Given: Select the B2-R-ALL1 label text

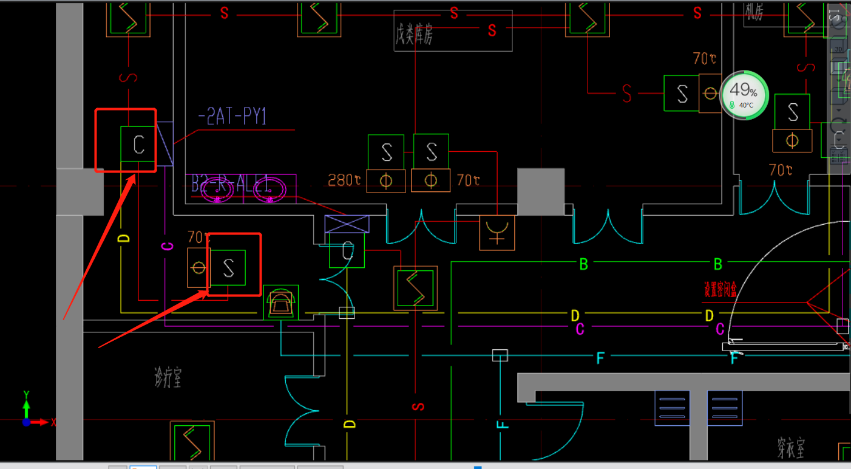Looking at the screenshot, I should coord(231,184).
